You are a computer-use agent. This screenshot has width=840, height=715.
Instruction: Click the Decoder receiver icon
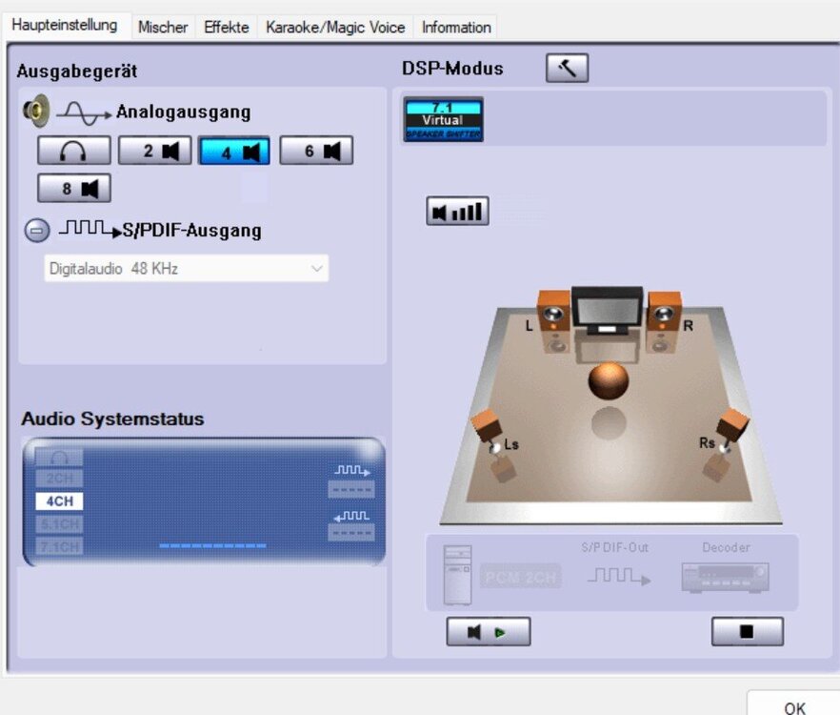[x=726, y=578]
